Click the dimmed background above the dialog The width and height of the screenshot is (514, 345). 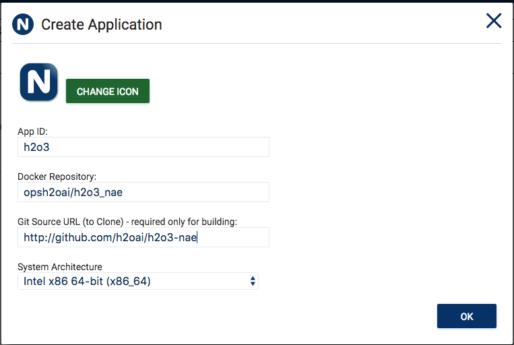pos(269,1)
